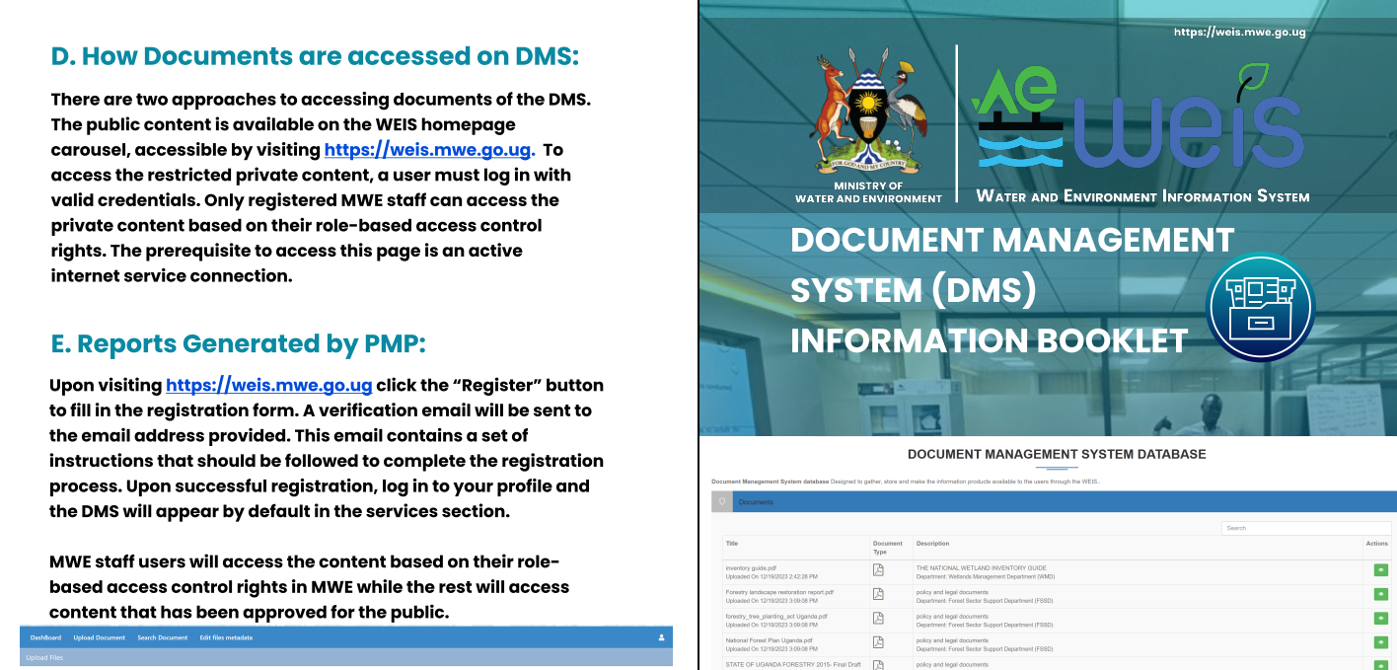The image size is (1397, 670).
Task: Click the shield icon beside the Documents header
Action: (722, 502)
